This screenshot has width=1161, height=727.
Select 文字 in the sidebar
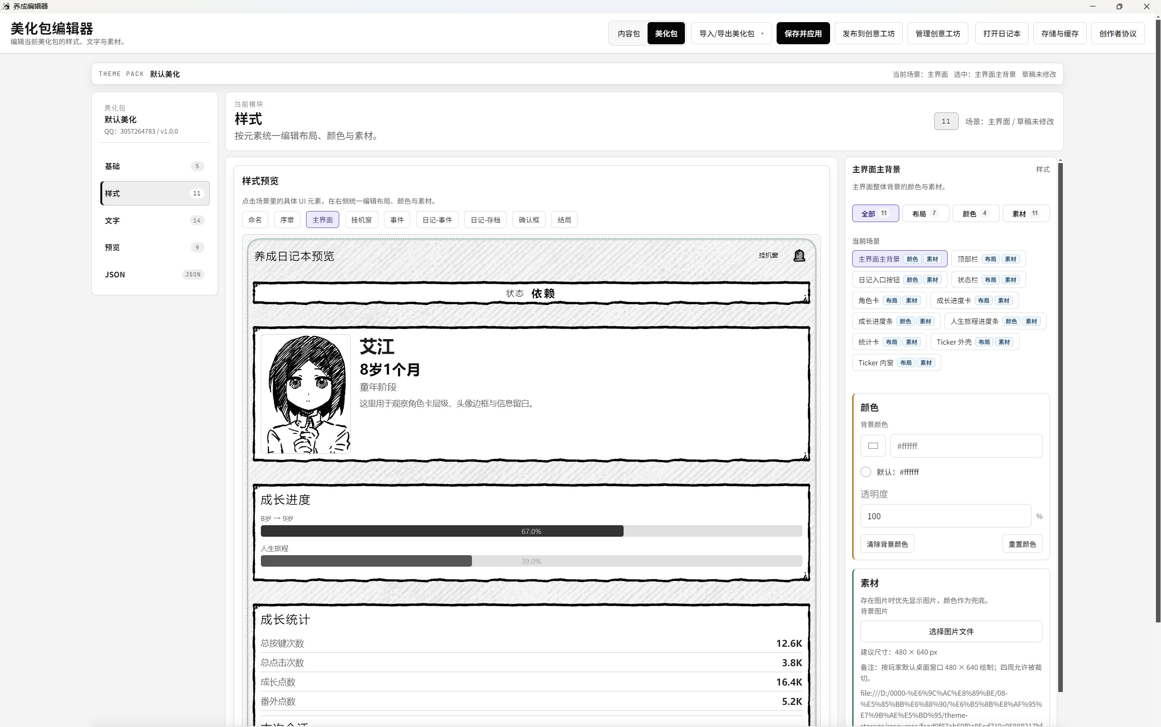click(x=154, y=220)
